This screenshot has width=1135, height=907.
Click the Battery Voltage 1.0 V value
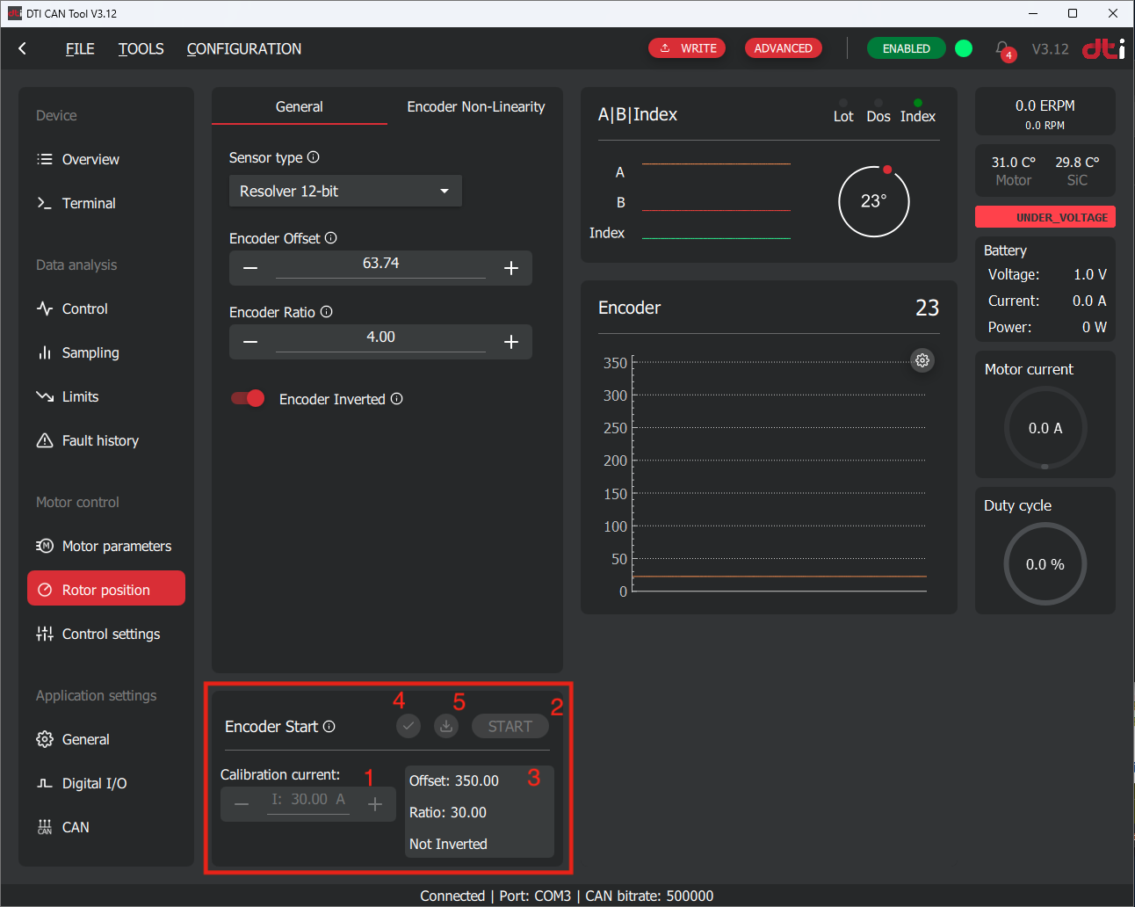1090,275
